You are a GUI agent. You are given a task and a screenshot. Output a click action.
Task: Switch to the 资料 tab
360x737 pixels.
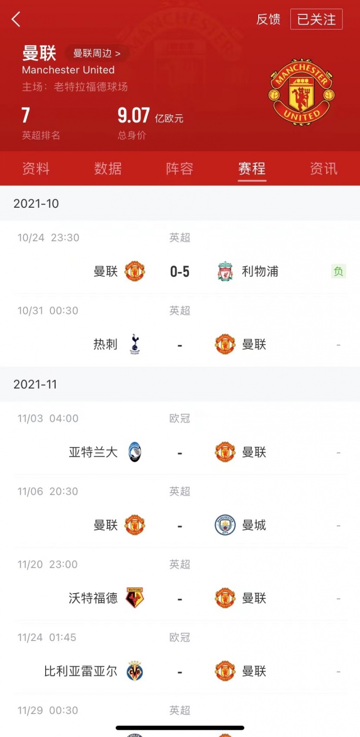click(x=36, y=169)
